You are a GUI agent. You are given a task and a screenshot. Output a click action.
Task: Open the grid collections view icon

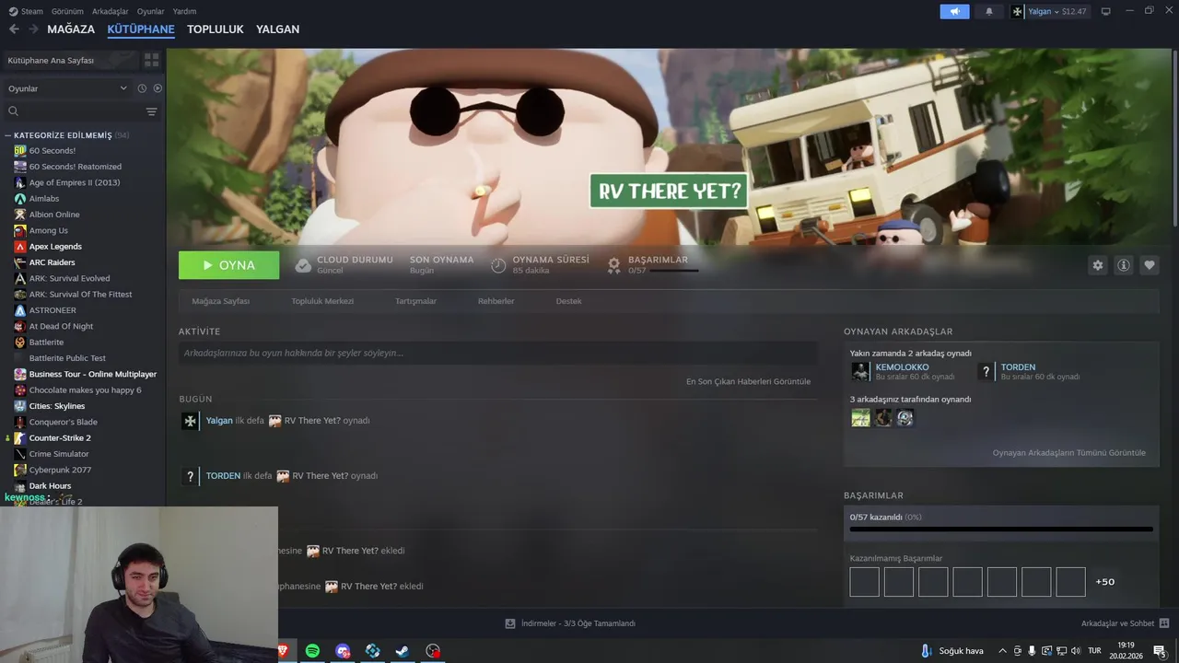click(152, 60)
